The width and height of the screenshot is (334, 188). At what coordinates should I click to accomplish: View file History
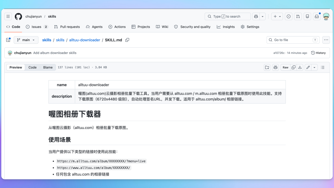(x=319, y=53)
